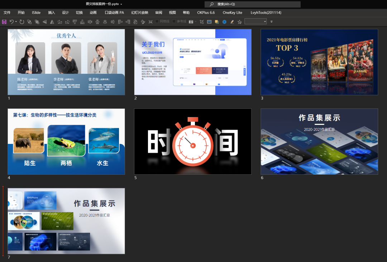Open the file name dropdown in title bar
This screenshot has width=387, height=262.
point(121,4)
